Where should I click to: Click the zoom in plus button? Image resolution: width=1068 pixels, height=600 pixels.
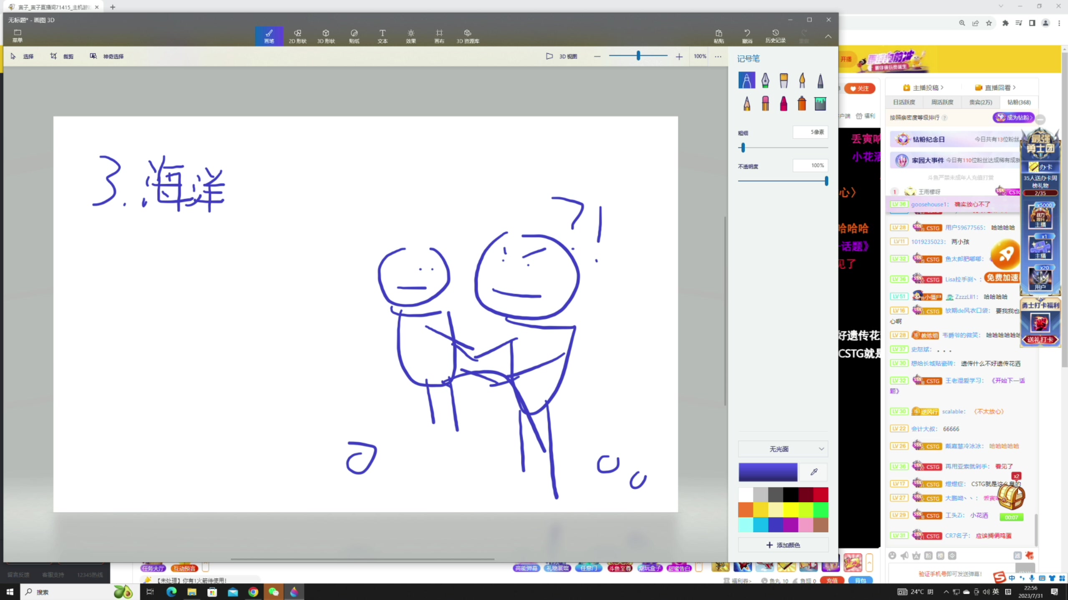click(679, 56)
